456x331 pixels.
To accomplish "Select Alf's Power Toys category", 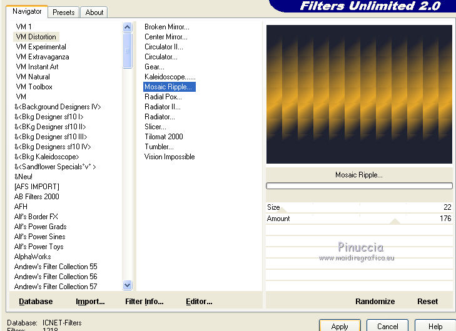I will pyautogui.click(x=39, y=247).
